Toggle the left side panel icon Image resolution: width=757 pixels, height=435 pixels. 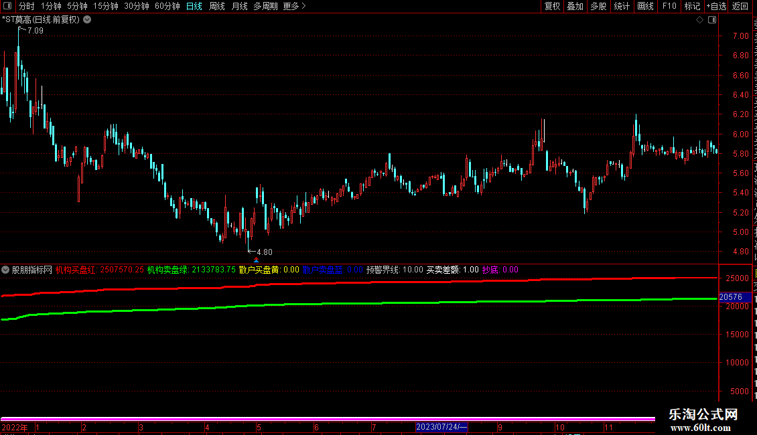(x=7, y=6)
